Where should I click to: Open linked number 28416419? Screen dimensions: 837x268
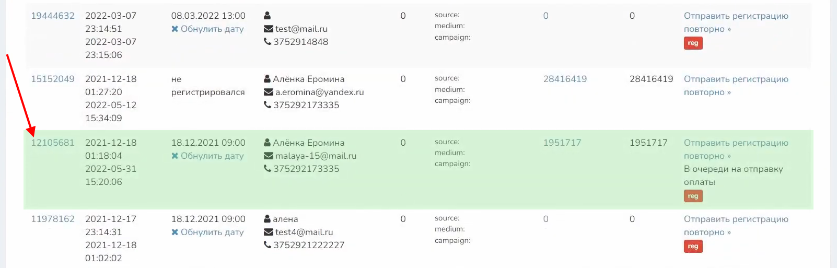click(x=565, y=79)
